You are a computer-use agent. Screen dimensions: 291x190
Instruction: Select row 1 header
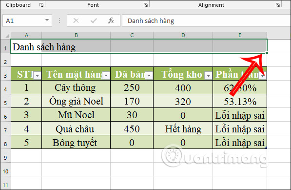(5, 46)
